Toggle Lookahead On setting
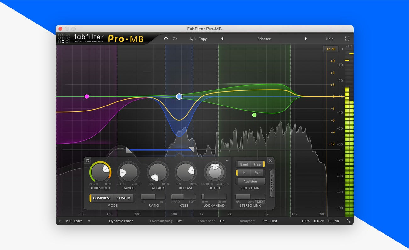409x250 pixels. (222, 221)
